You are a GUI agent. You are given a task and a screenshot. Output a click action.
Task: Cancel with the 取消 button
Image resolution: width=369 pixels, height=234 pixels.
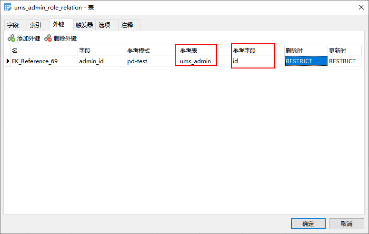pyautogui.click(x=347, y=224)
